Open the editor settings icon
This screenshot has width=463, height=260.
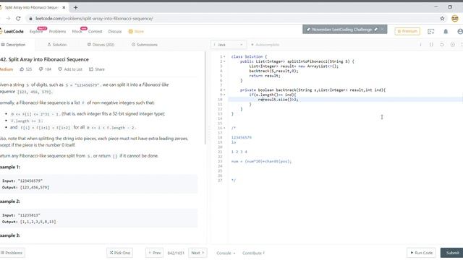click(452, 45)
